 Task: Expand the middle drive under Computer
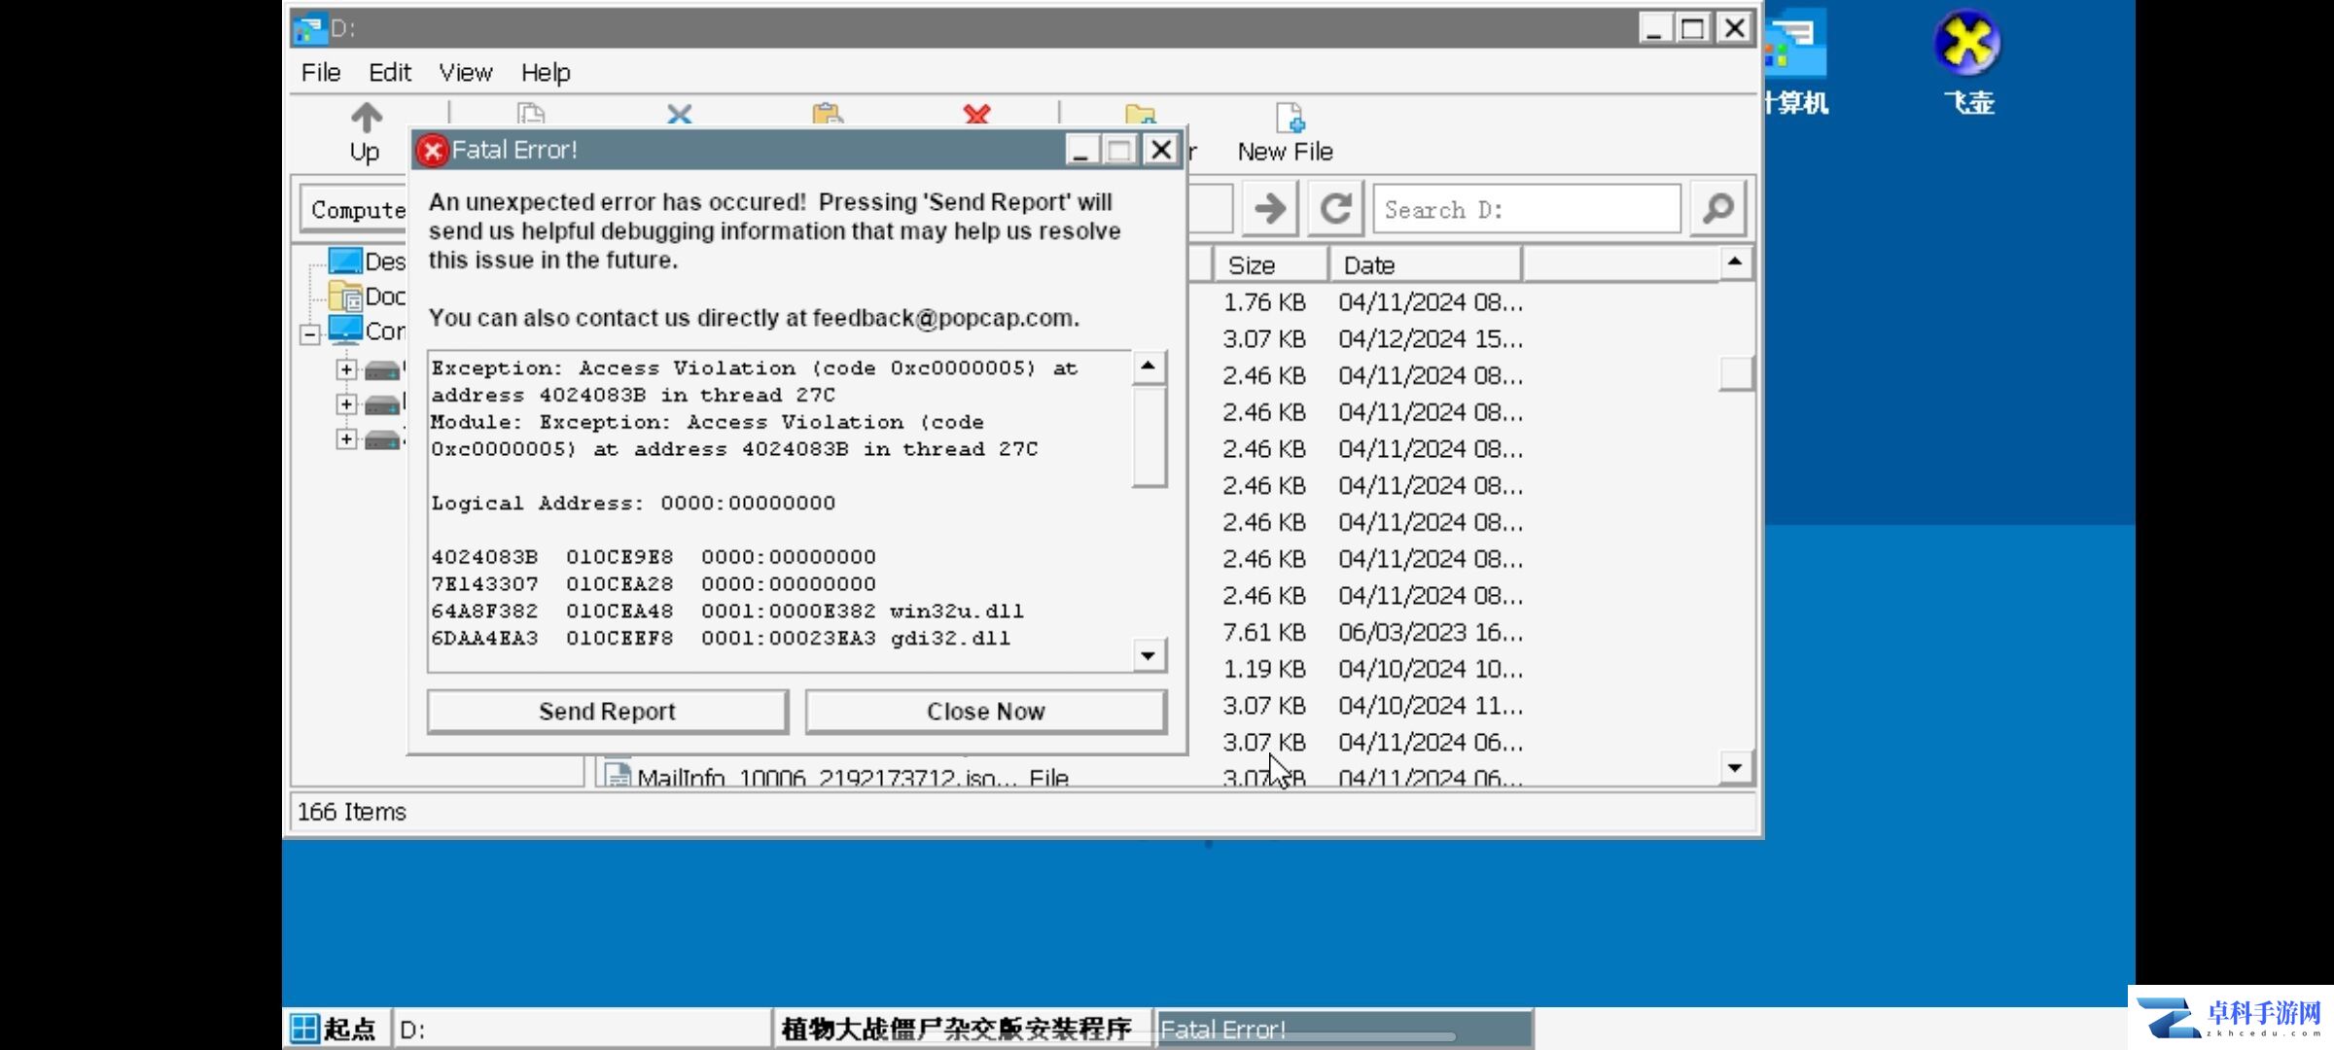coord(346,404)
